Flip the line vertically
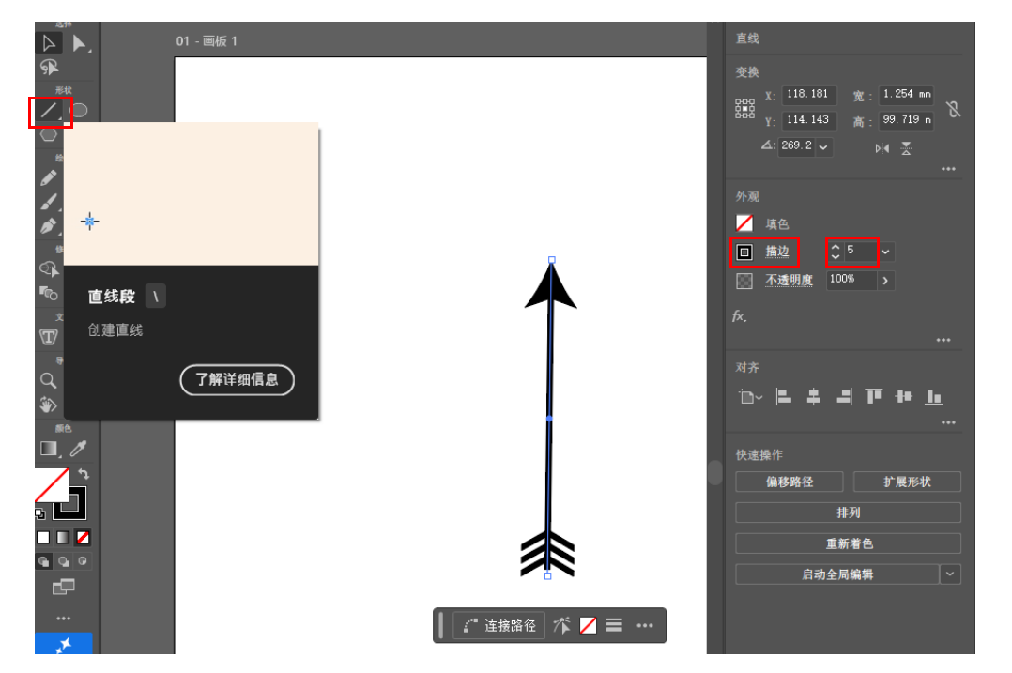The image size is (1012, 673). coord(906,148)
